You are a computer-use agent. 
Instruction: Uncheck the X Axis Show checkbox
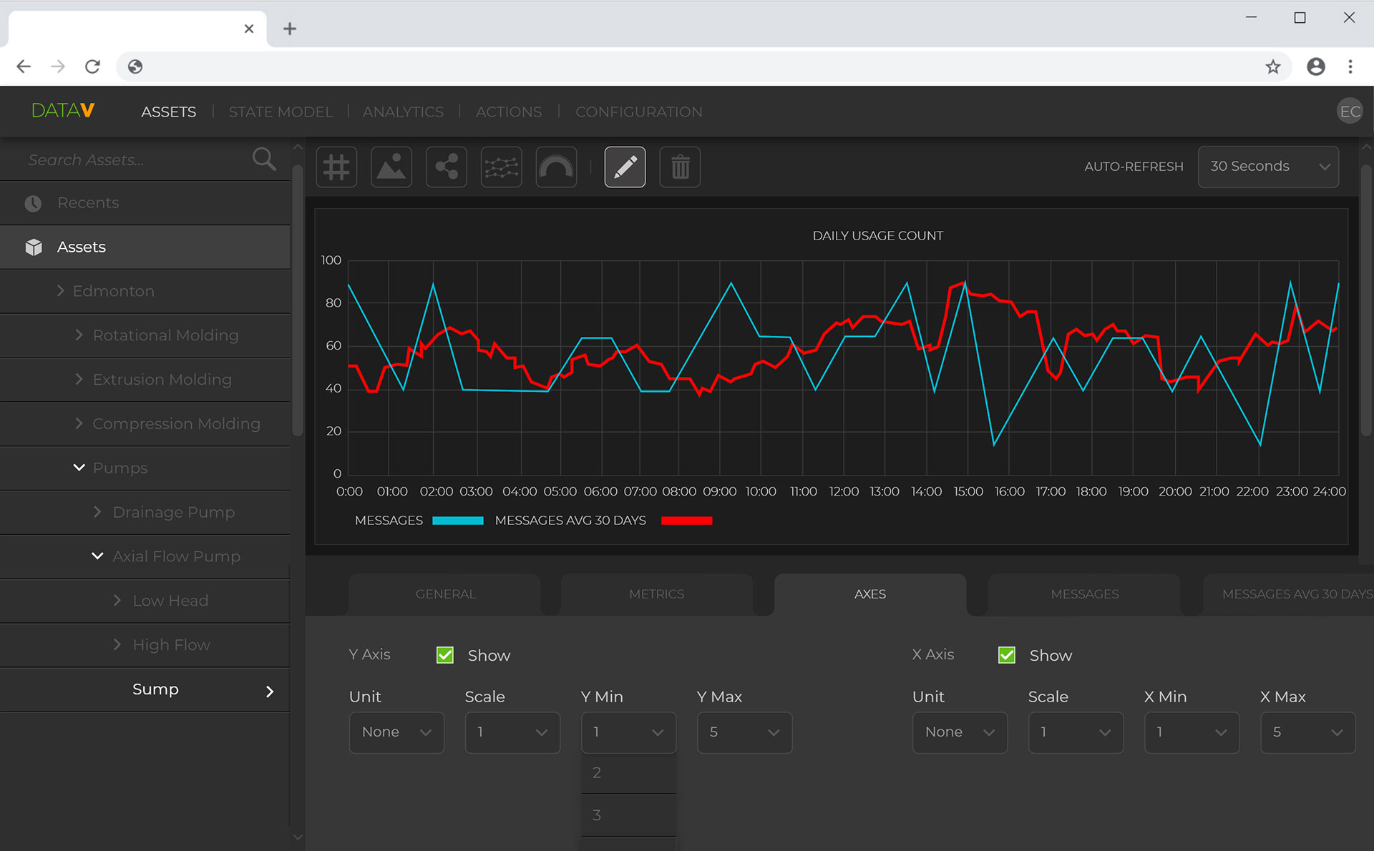pyautogui.click(x=1007, y=655)
